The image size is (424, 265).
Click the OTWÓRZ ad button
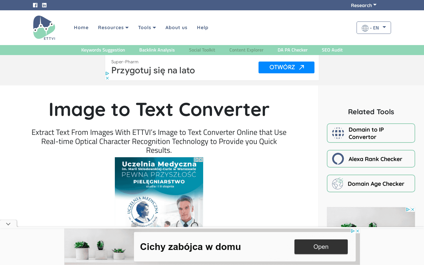[x=286, y=67]
